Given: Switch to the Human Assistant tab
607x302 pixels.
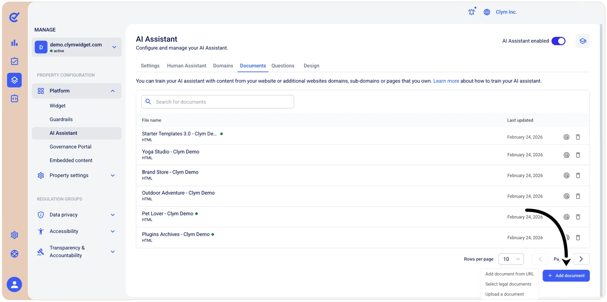Looking at the screenshot, I should click(x=187, y=66).
